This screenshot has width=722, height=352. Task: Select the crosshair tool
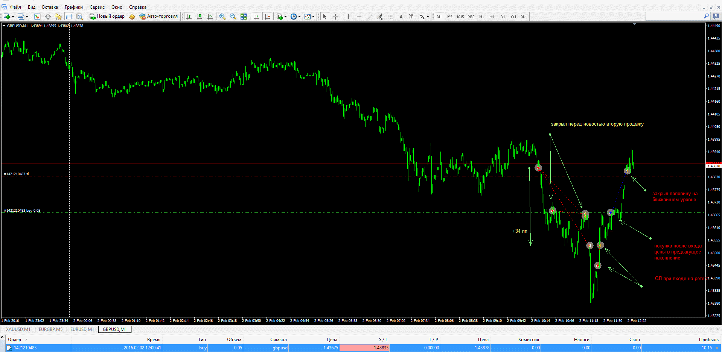click(335, 17)
